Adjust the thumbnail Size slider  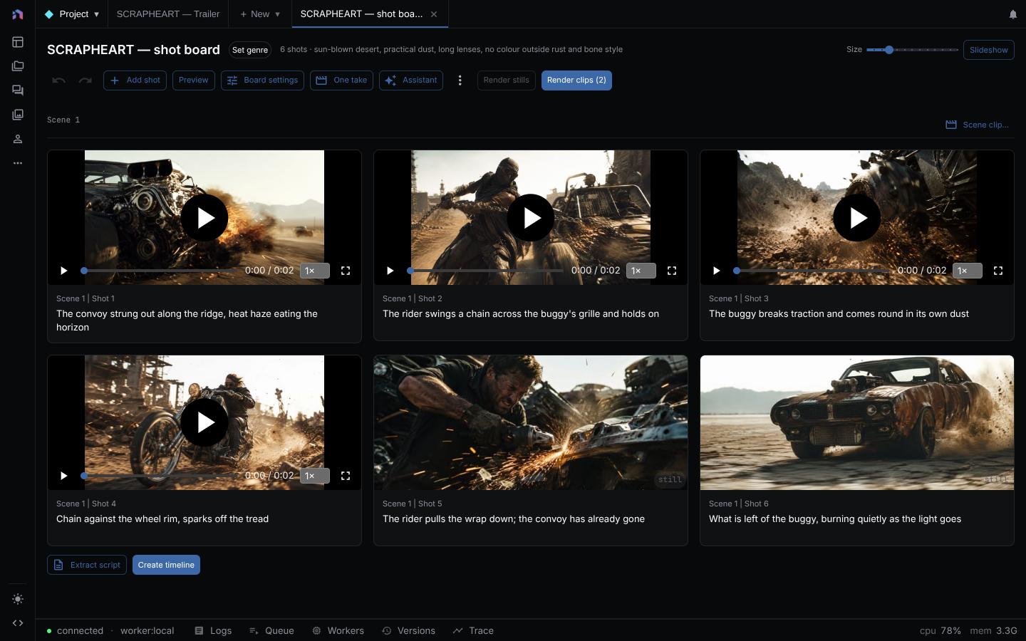tap(912, 50)
